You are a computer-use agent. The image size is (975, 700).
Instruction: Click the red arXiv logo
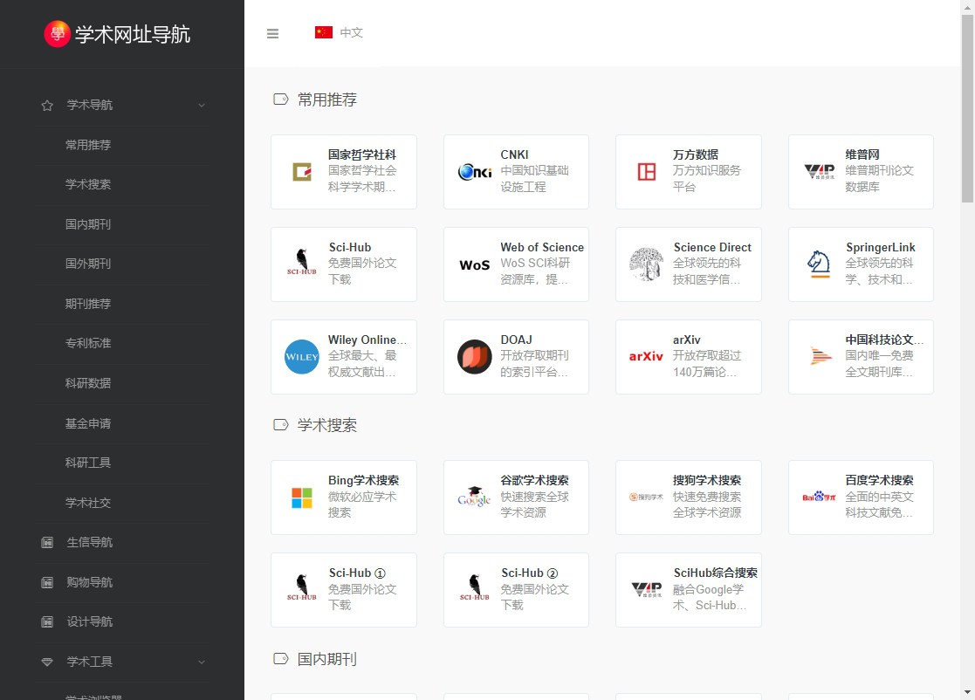click(x=646, y=357)
